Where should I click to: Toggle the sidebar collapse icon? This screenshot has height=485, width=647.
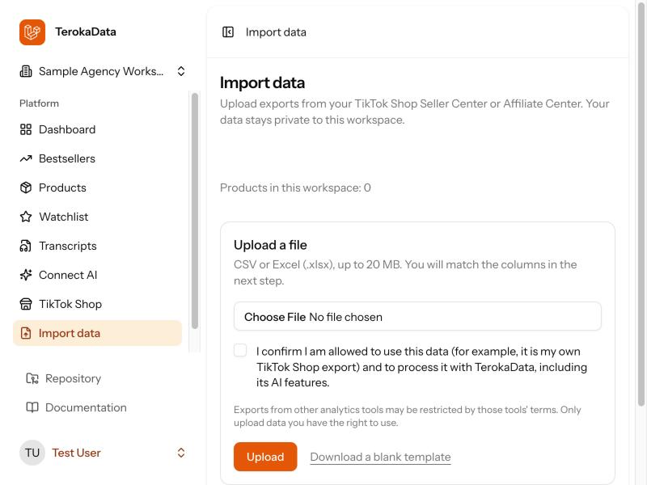(x=228, y=32)
